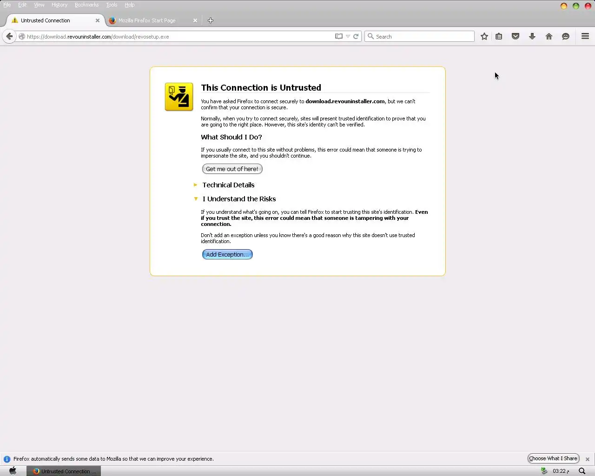The width and height of the screenshot is (595, 476).
Task: Close the Untrusted Connection tab
Action: 98,20
